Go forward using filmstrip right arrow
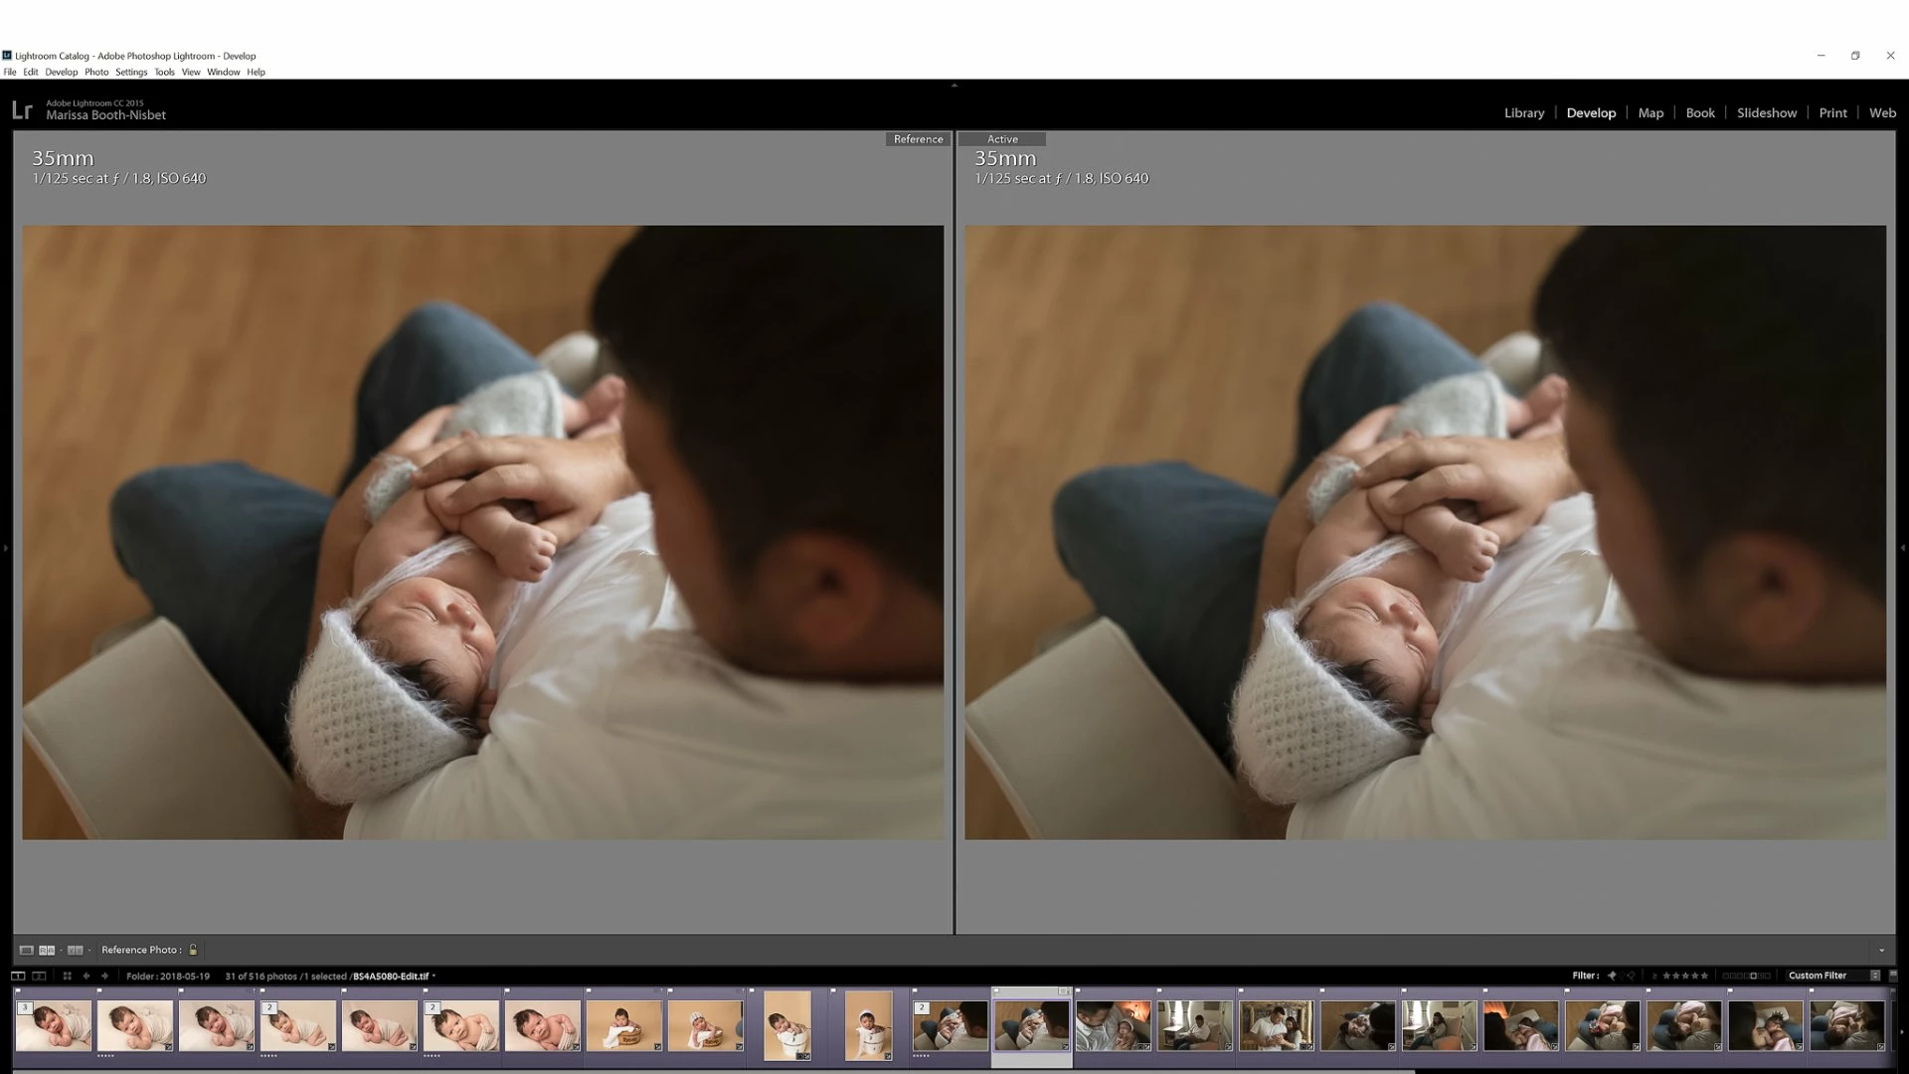 [x=104, y=976]
